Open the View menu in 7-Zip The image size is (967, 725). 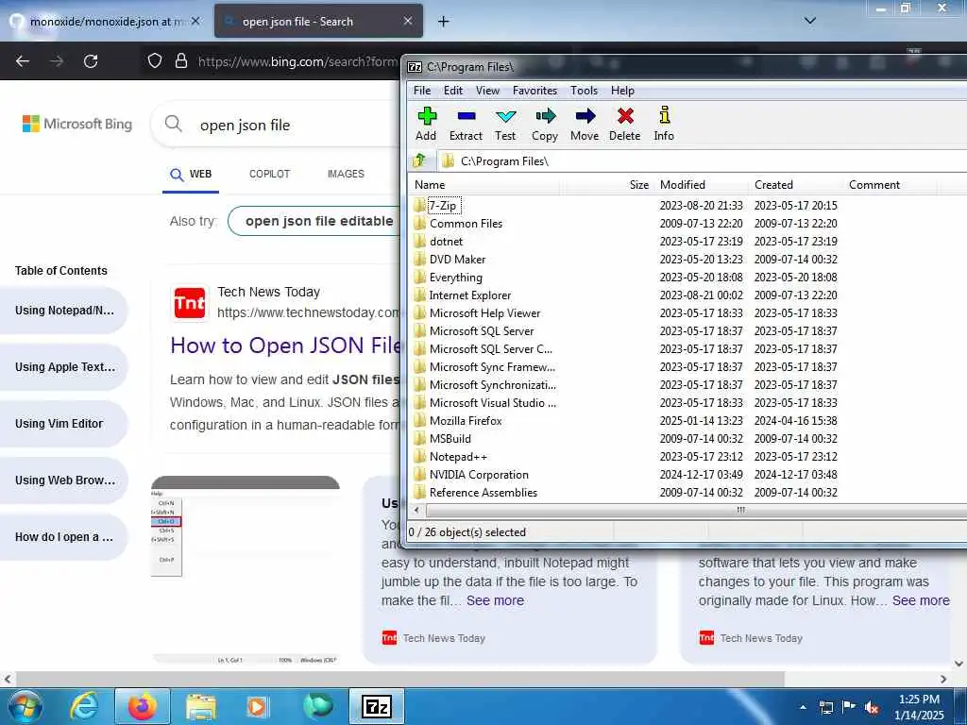487,91
